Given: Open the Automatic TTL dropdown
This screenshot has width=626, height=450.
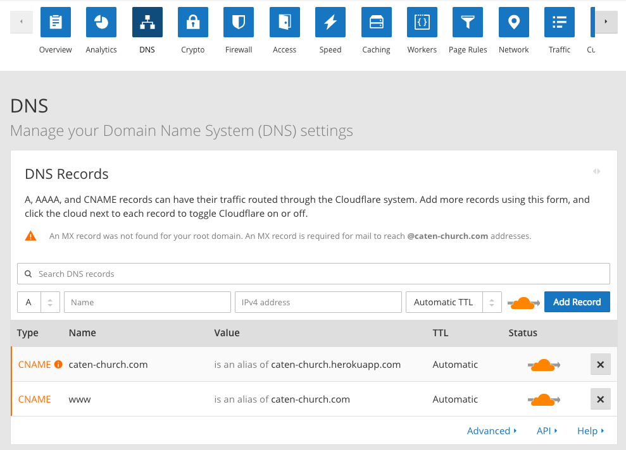Looking at the screenshot, I should 453,302.
